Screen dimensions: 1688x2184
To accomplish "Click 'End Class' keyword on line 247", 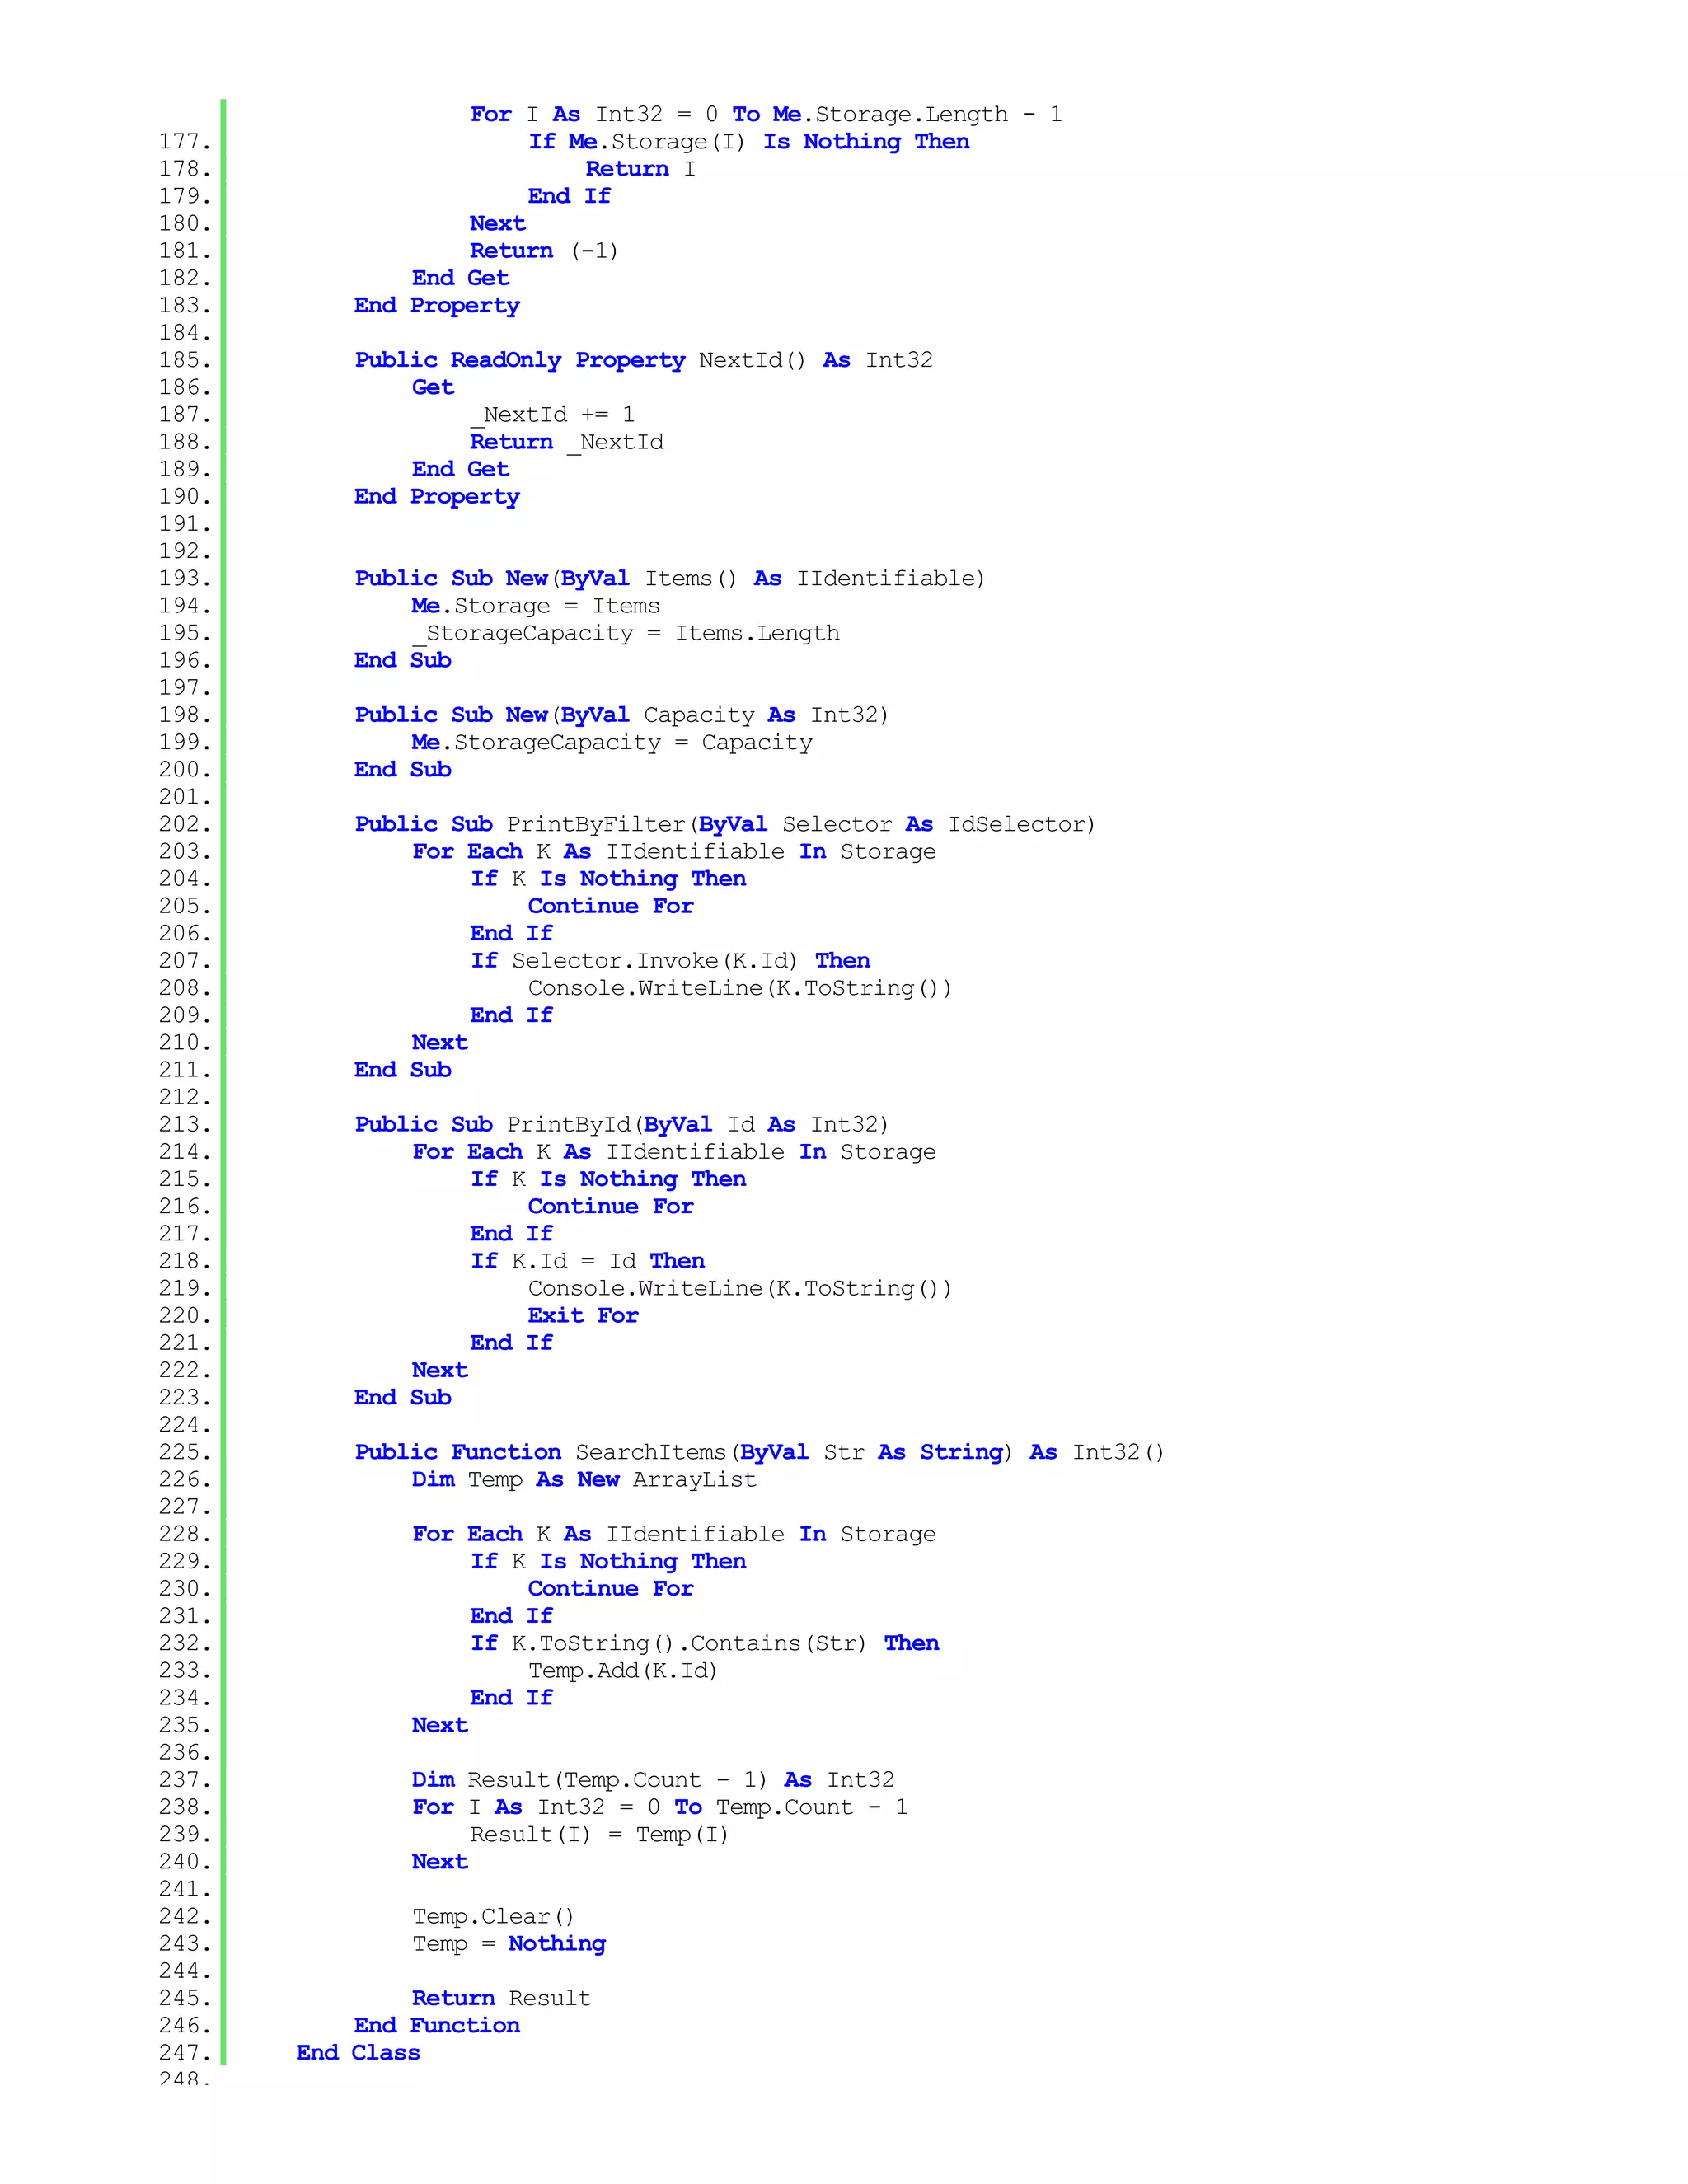I will click(x=358, y=2053).
